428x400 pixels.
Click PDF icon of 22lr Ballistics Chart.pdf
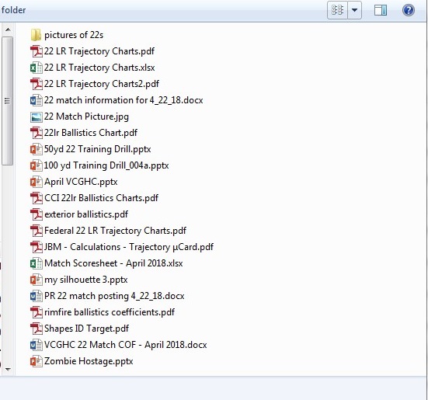coord(37,133)
